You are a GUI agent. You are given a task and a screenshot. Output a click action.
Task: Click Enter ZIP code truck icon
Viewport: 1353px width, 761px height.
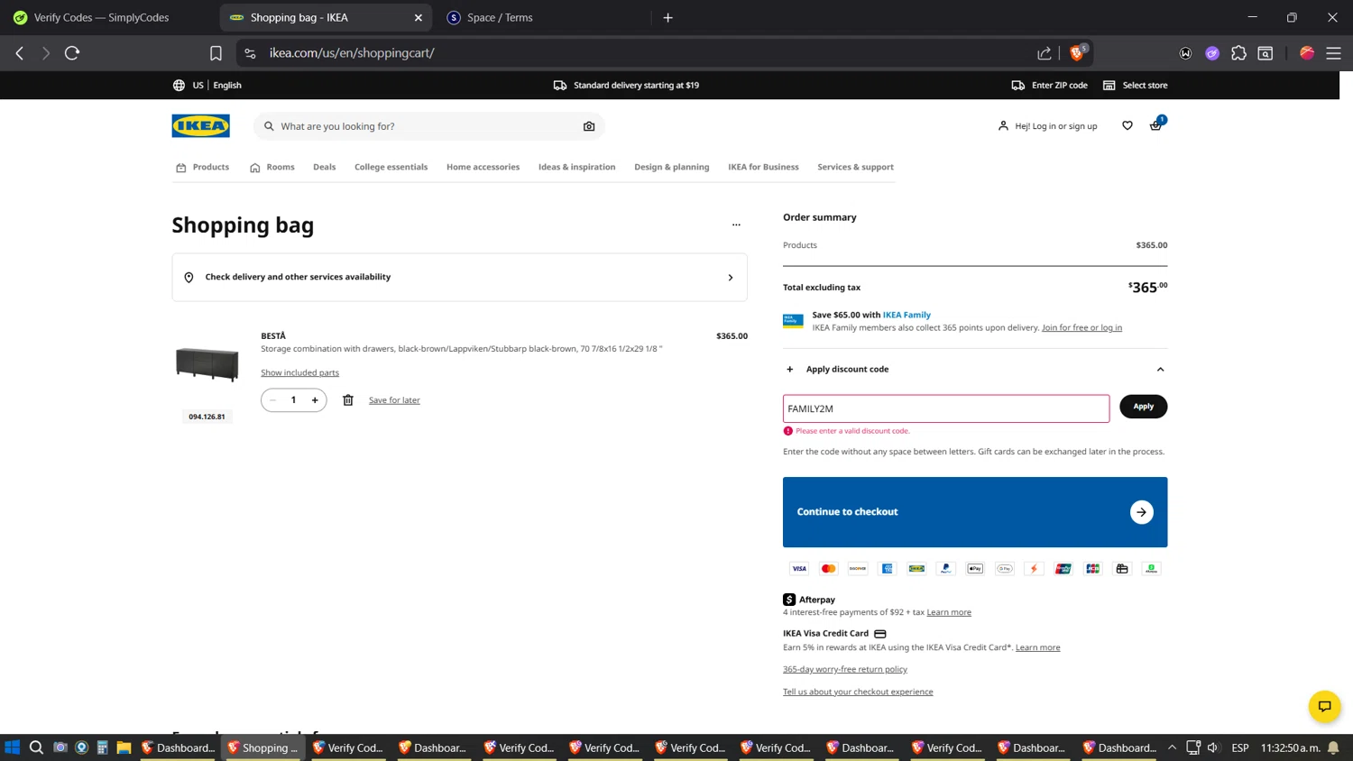point(1018,85)
